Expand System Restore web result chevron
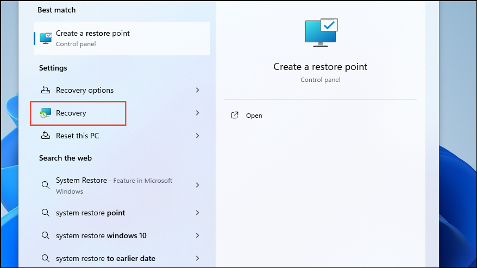 pyautogui.click(x=197, y=185)
